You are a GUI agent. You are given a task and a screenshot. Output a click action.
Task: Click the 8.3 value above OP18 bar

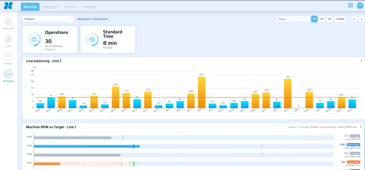(x=341, y=95)
